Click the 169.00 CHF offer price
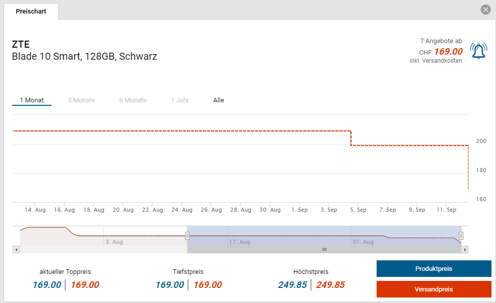The width and height of the screenshot is (496, 303). 448,52
